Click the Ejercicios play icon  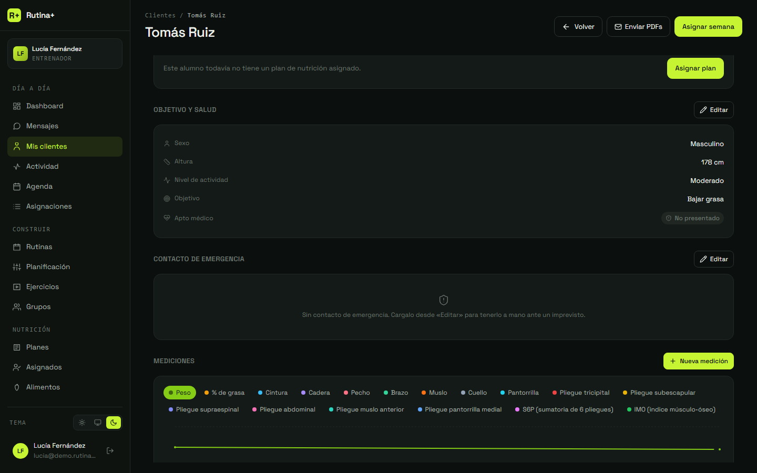pos(17,287)
